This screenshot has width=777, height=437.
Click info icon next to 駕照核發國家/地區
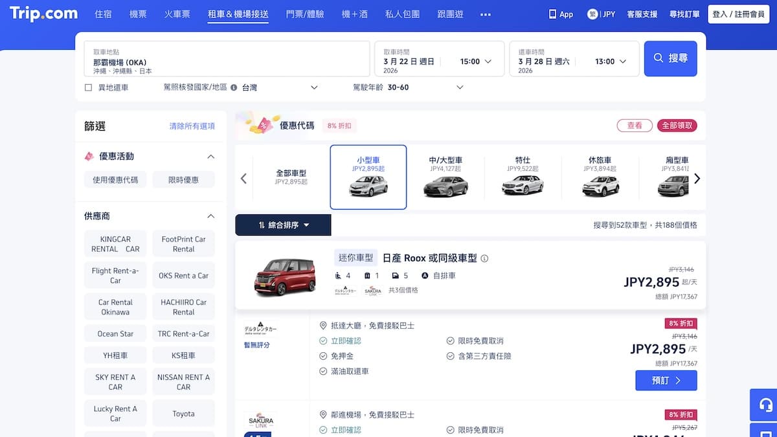(x=234, y=87)
